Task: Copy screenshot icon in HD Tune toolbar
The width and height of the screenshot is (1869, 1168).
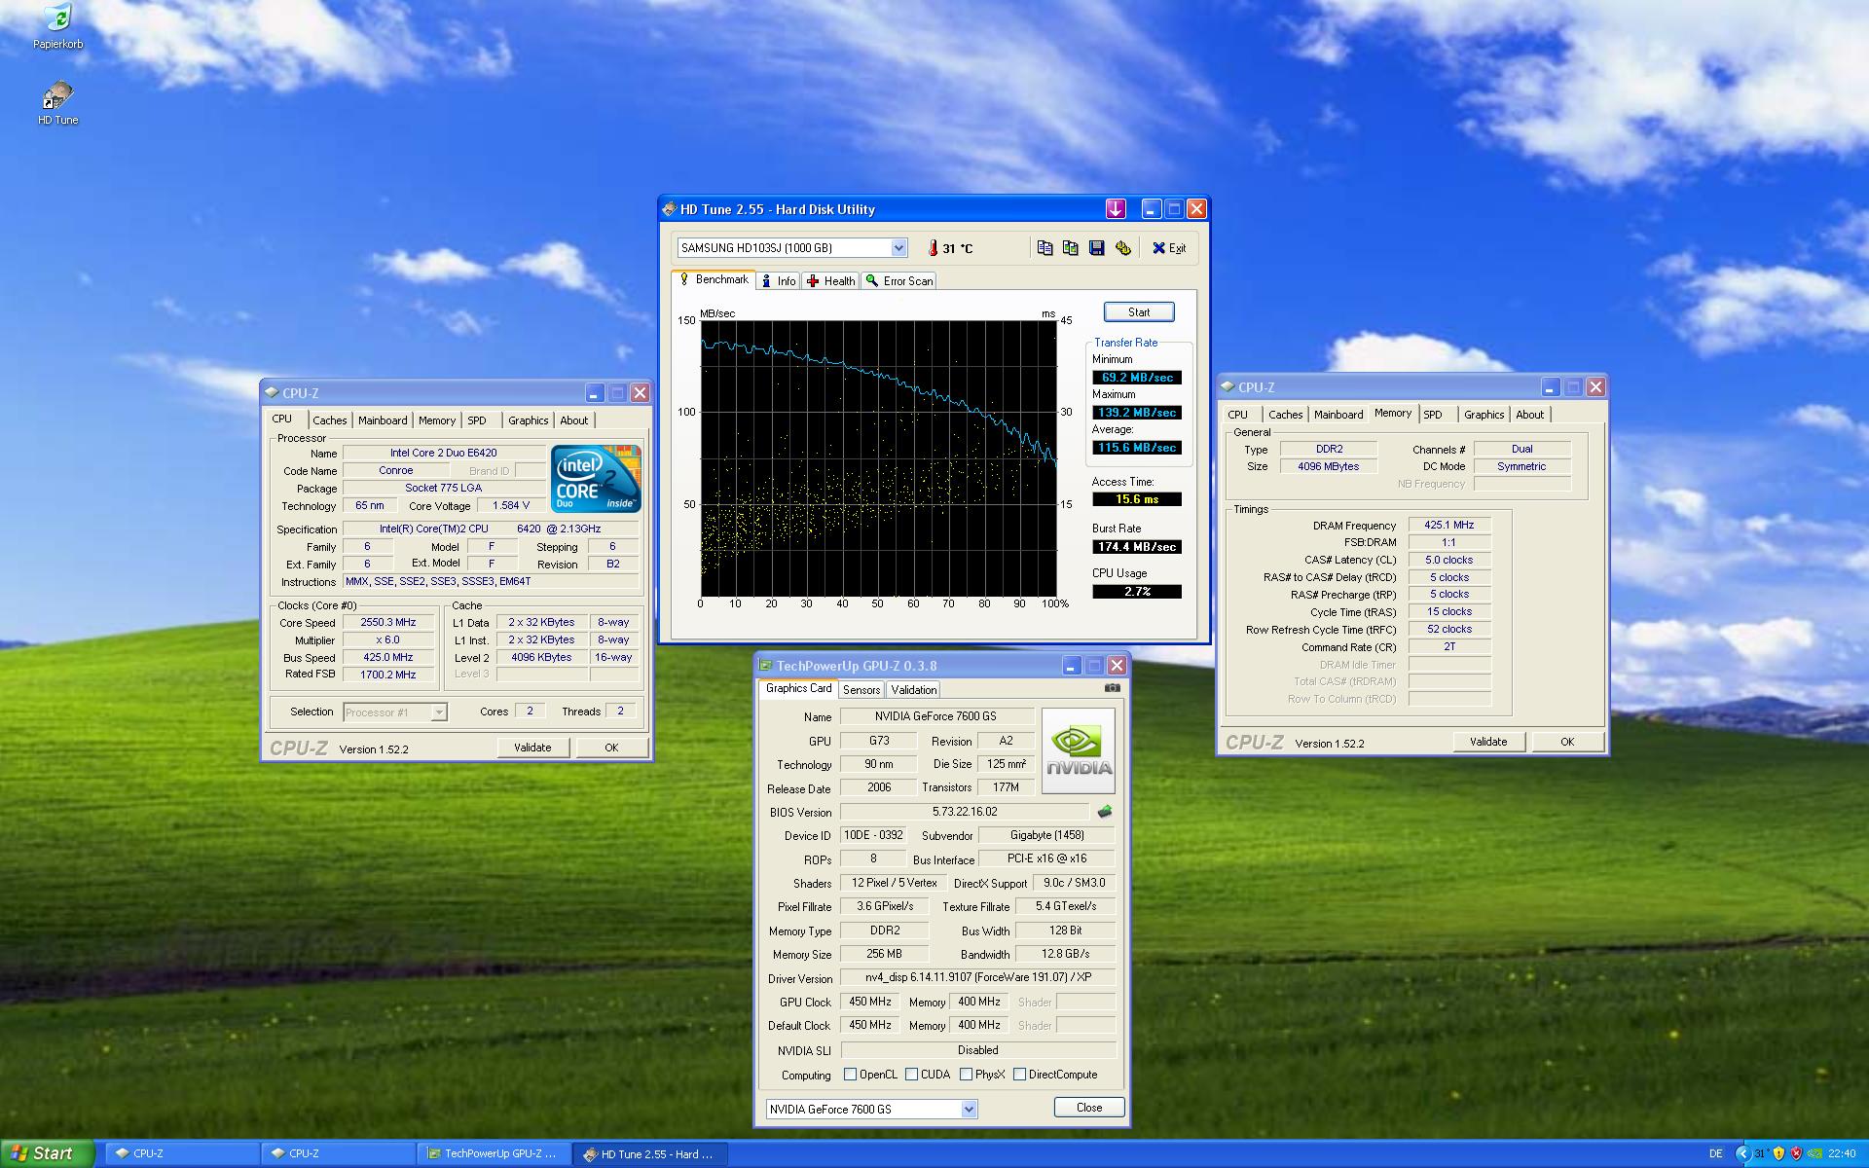Action: (1071, 248)
